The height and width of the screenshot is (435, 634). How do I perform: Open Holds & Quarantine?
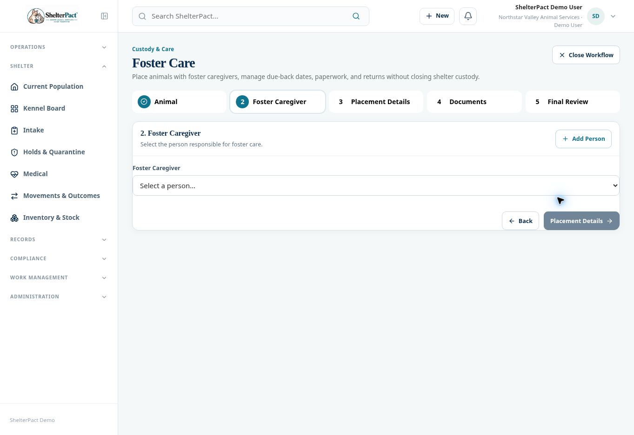point(59,152)
